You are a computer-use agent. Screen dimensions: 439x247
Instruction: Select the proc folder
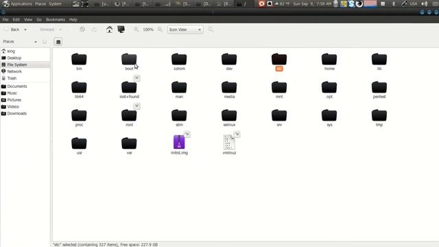pyautogui.click(x=79, y=115)
